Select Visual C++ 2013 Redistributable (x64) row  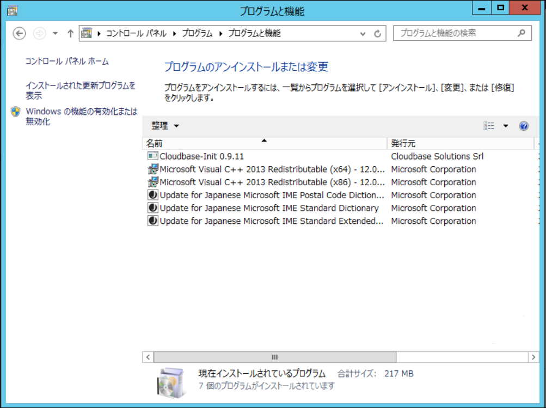pos(341,169)
